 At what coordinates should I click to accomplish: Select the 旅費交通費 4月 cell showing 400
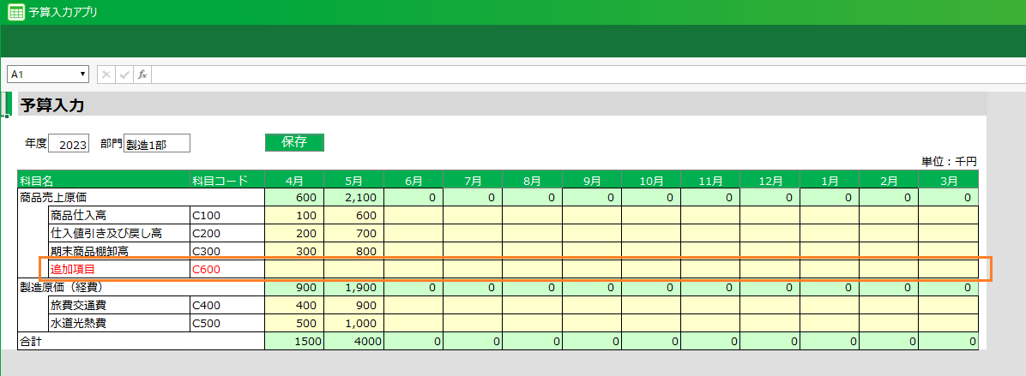coord(294,305)
